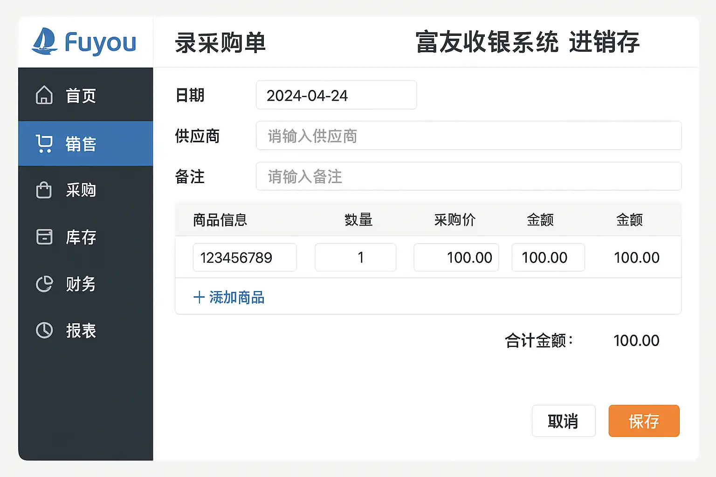Click the 添加商品 link
This screenshot has height=477, width=716.
coord(236,297)
